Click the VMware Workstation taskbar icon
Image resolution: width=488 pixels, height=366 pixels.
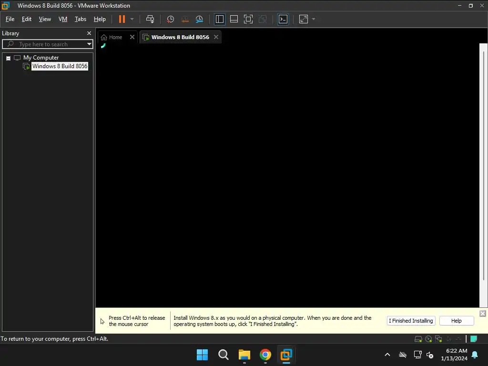coord(286,355)
